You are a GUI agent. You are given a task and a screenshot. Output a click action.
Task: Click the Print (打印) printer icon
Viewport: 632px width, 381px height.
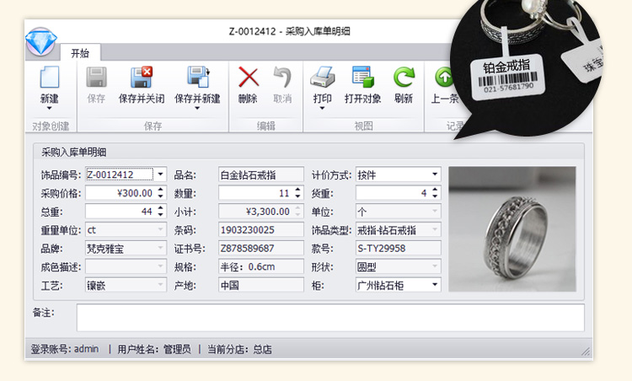322,78
